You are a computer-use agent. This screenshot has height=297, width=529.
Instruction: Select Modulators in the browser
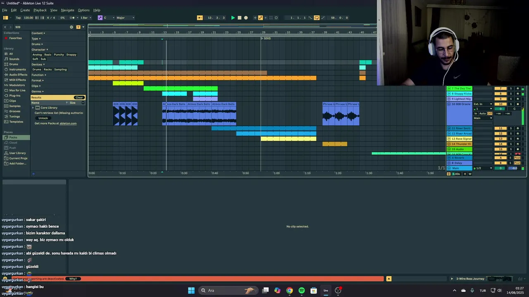17,85
